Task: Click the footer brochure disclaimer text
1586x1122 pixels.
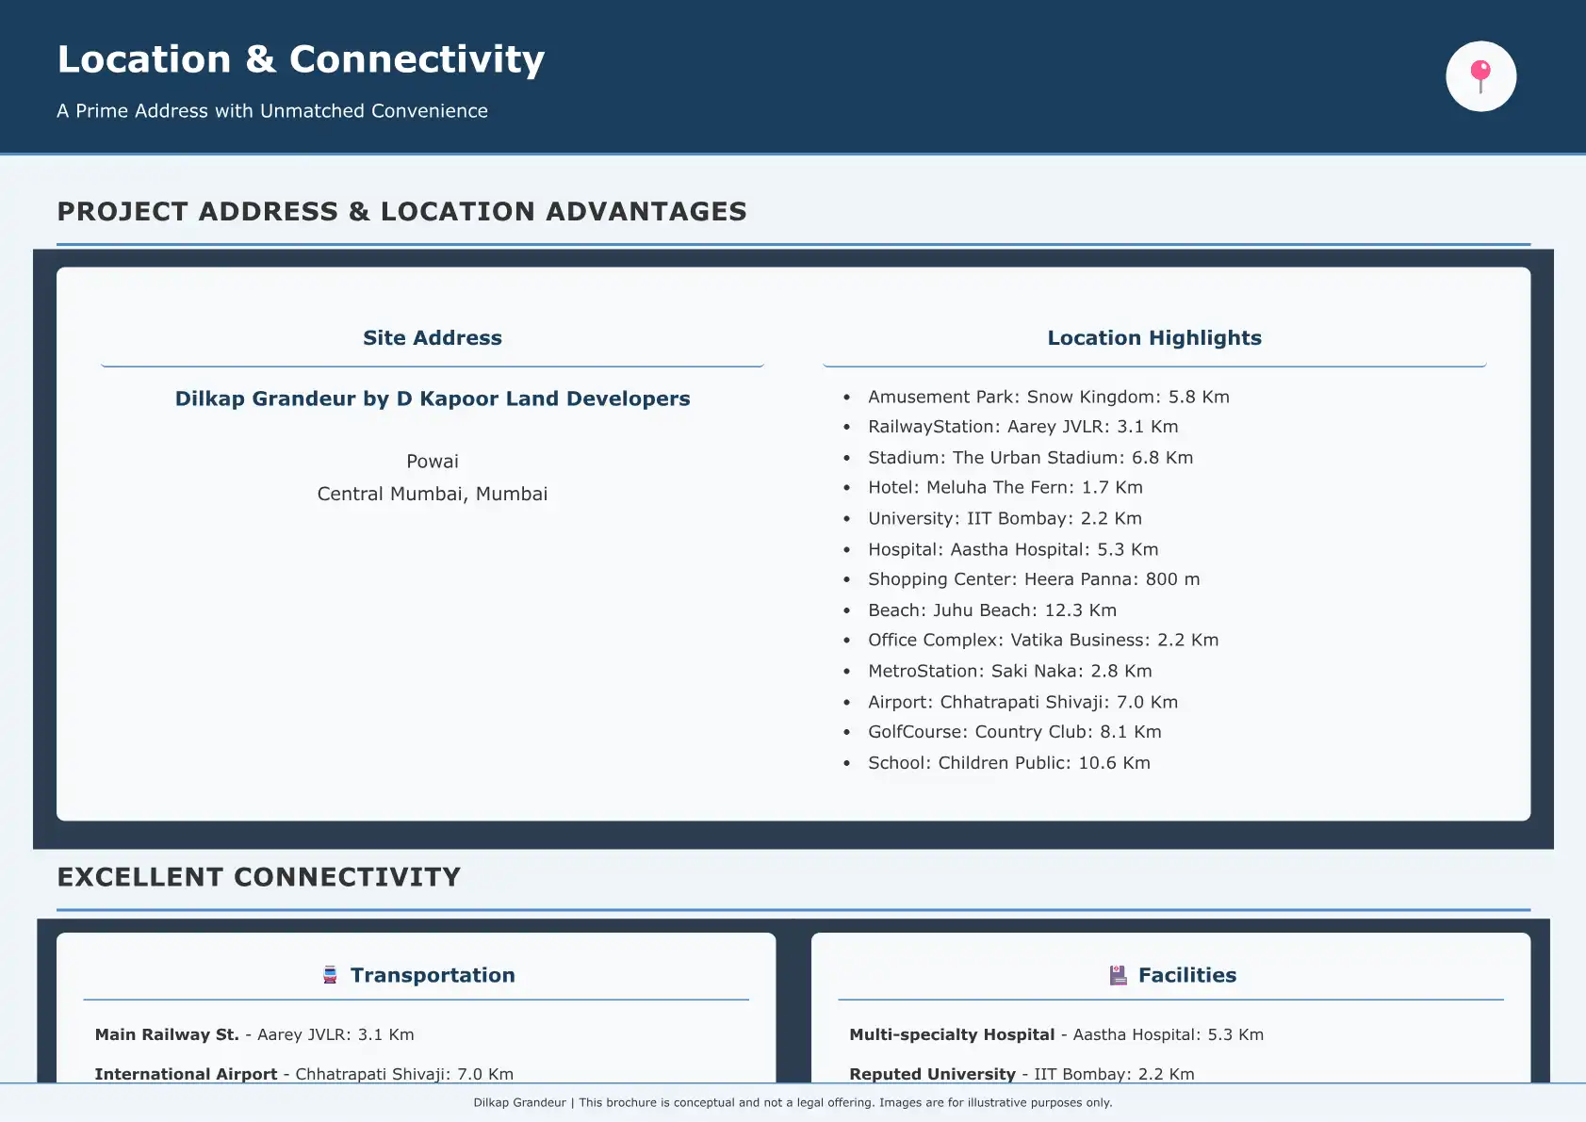Action: (793, 1102)
